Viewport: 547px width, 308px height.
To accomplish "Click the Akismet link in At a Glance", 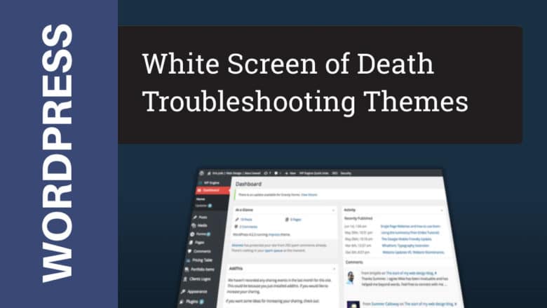I will pos(238,246).
